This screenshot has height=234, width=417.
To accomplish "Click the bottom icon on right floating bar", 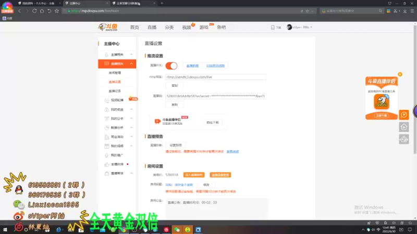I will click(x=403, y=139).
